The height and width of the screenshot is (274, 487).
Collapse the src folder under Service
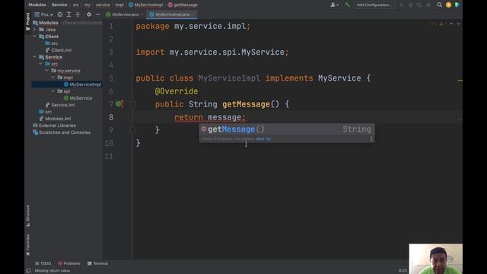click(40, 64)
